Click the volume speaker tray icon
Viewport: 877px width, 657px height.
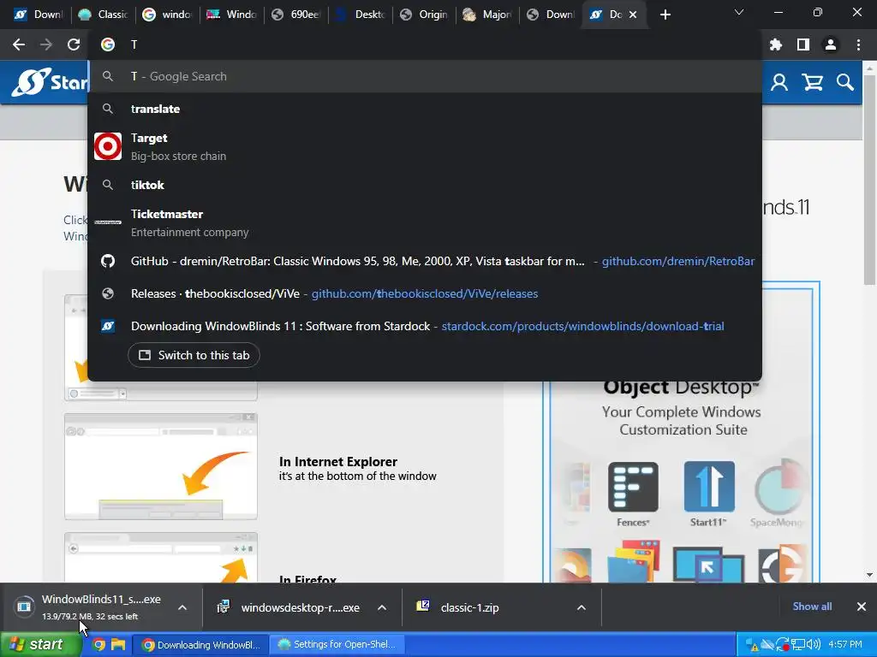tap(814, 645)
